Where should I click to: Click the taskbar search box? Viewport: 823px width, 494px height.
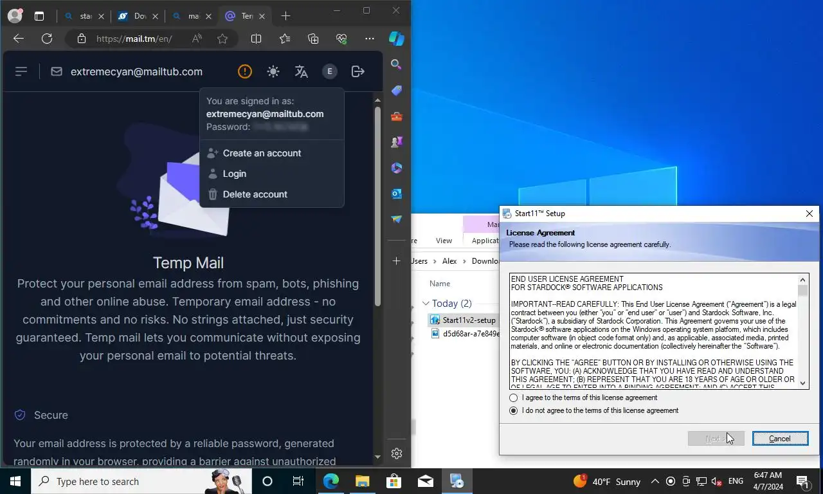coord(141,481)
